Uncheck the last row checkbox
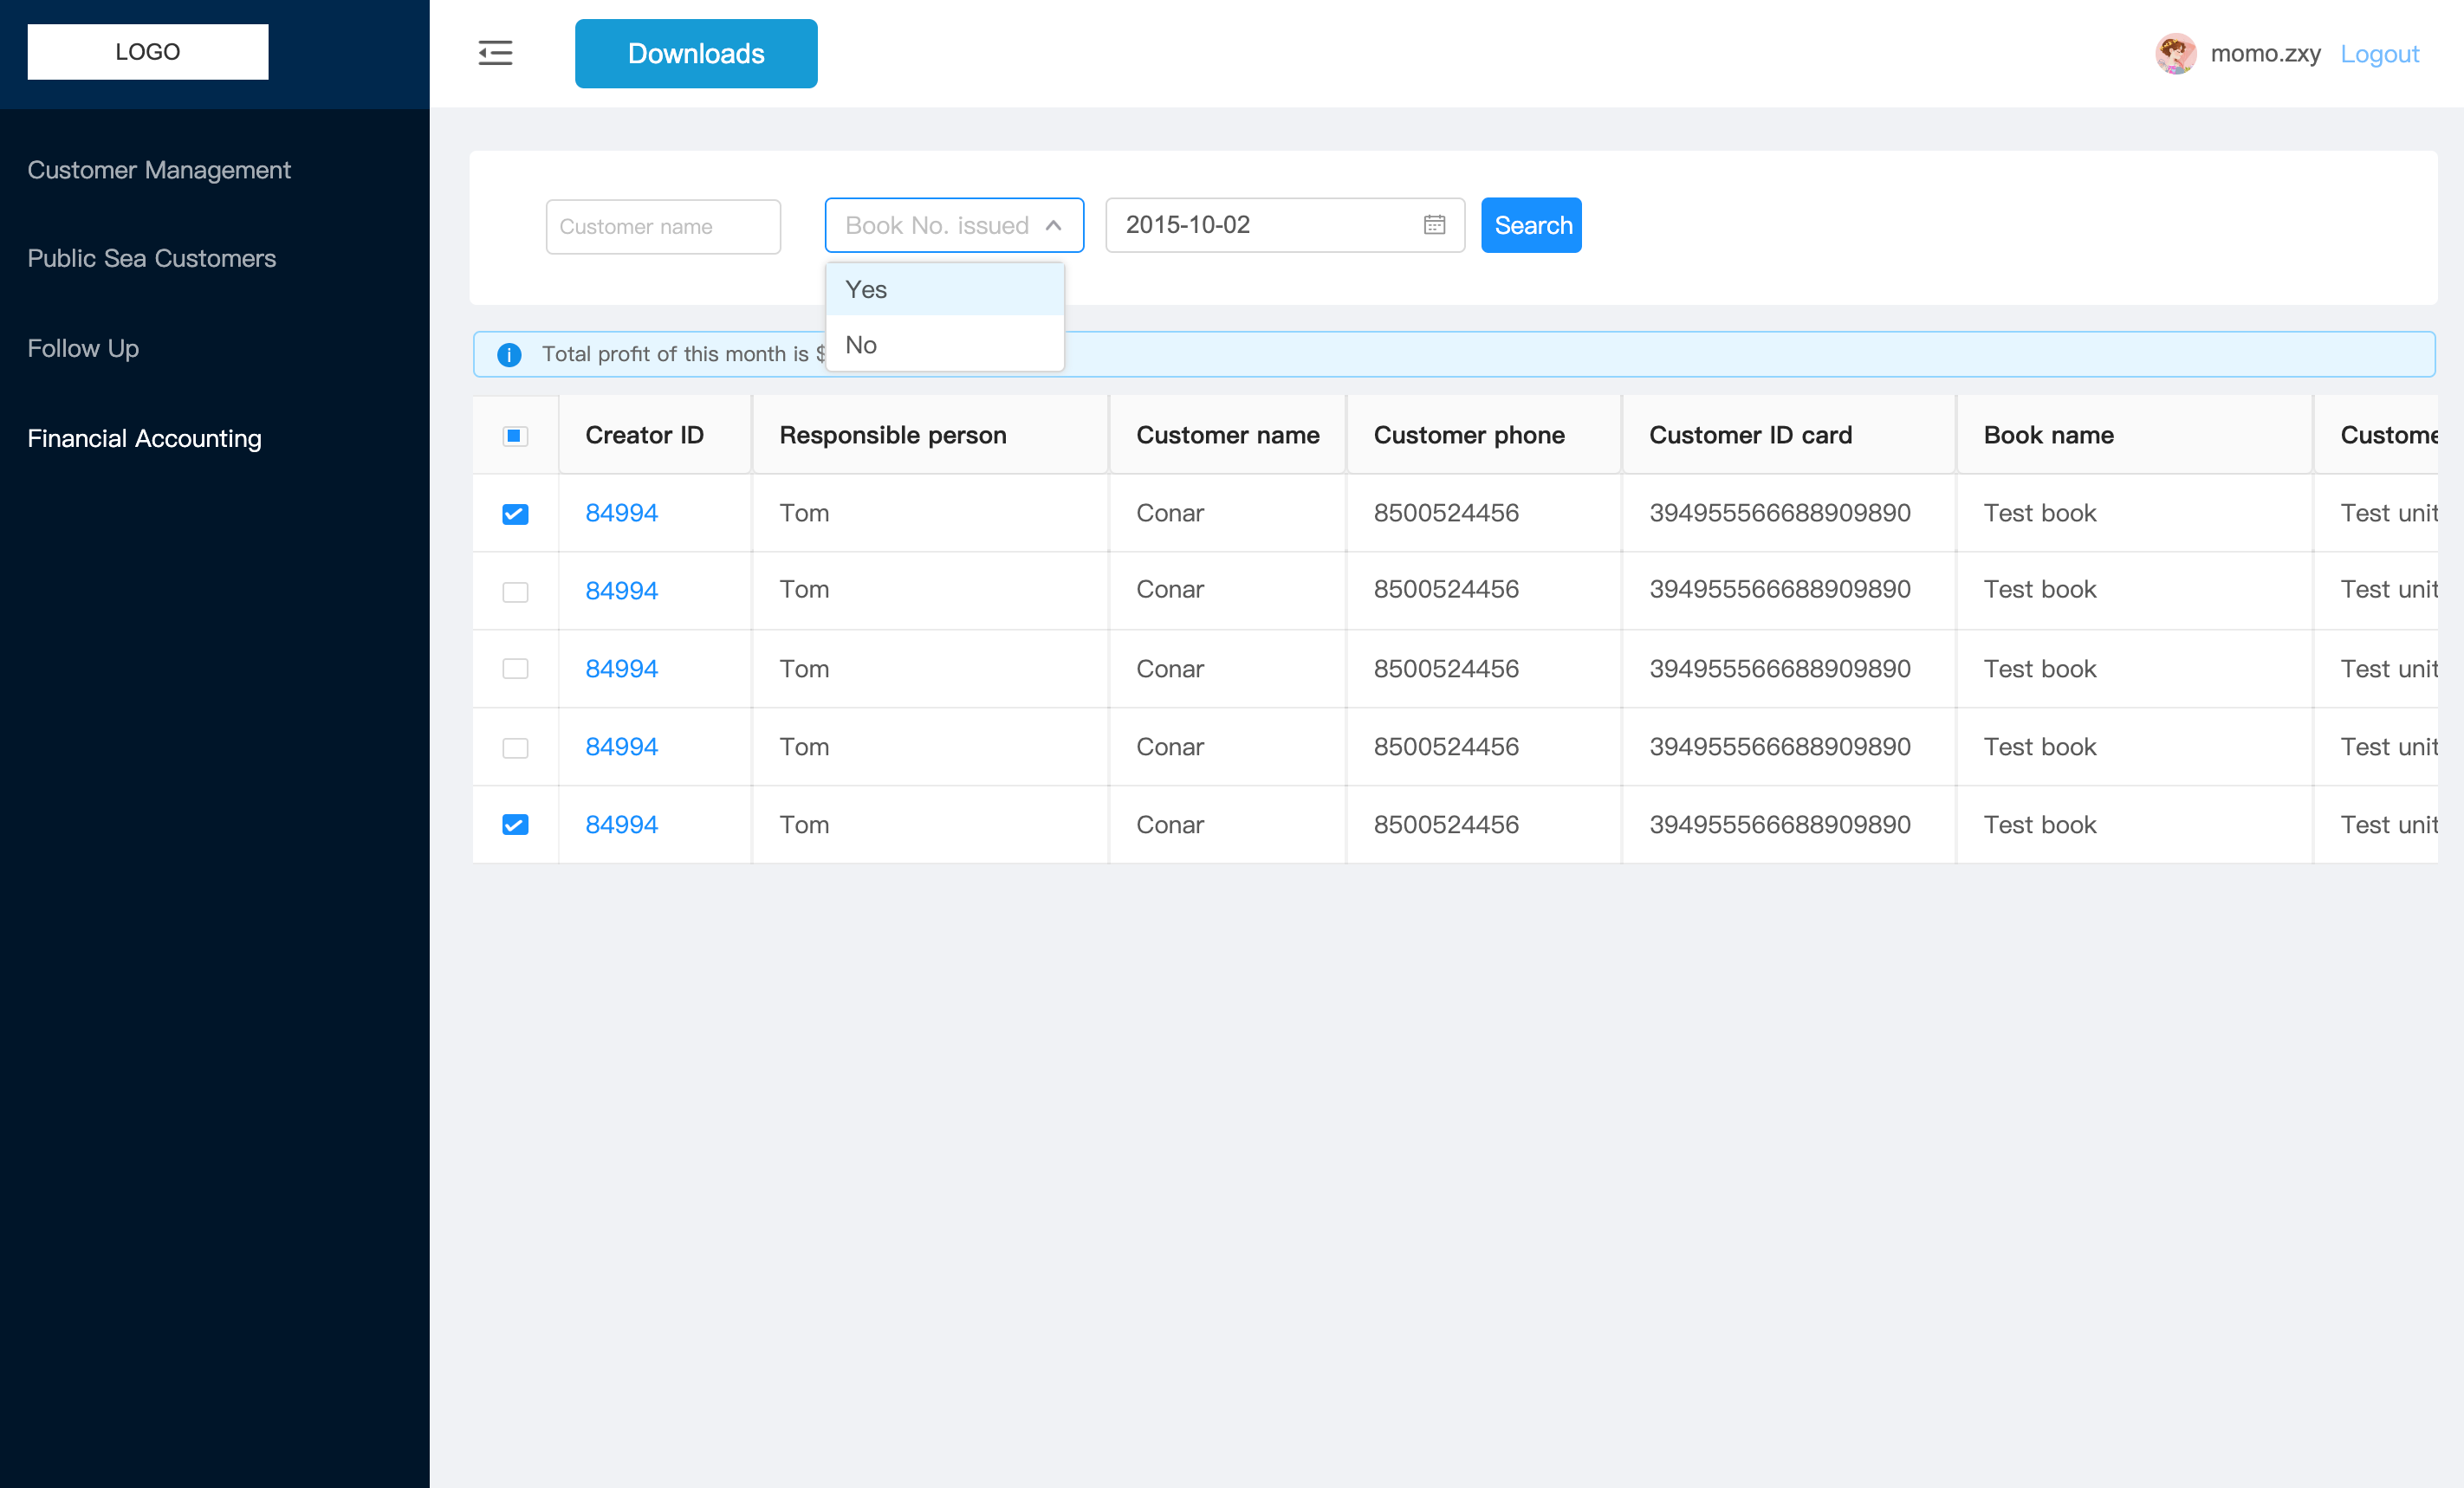 [515, 825]
